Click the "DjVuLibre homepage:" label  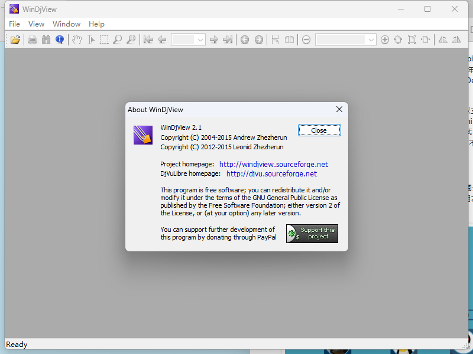[x=190, y=173]
